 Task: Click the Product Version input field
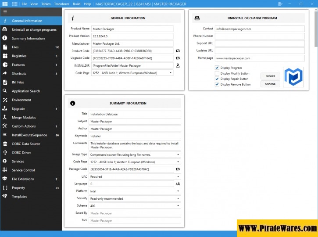tap(132, 36)
